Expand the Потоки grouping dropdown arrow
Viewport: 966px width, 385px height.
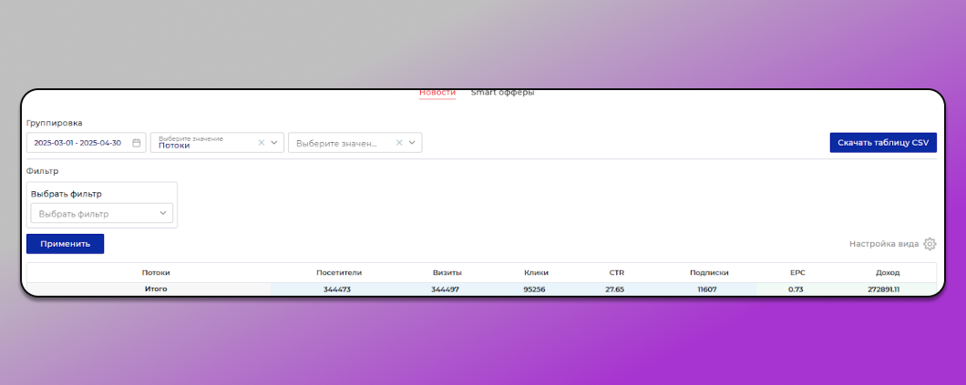[274, 143]
